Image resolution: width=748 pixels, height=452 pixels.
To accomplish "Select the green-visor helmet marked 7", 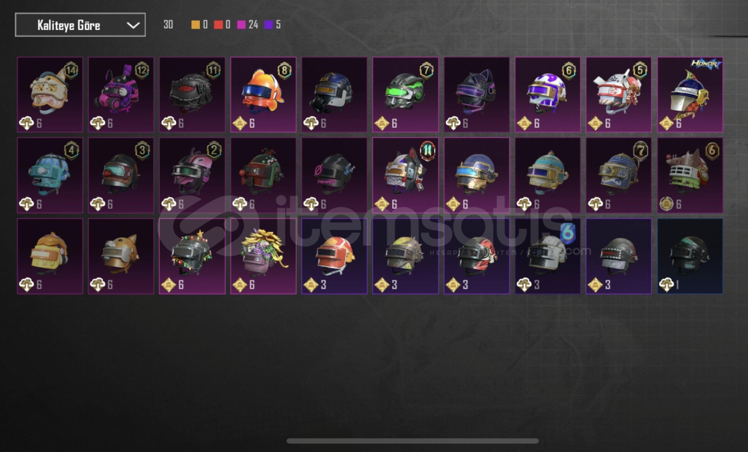I will [x=405, y=95].
